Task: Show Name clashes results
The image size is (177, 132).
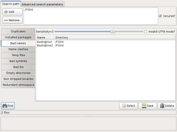Action: pos(18,49)
